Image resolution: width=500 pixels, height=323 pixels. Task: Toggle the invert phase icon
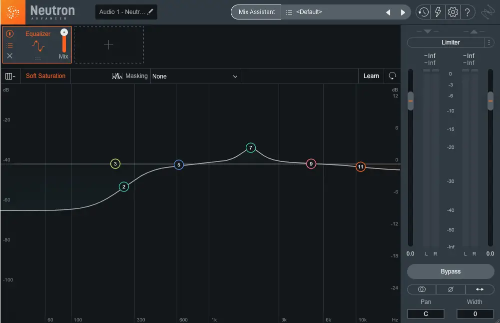[x=451, y=289]
